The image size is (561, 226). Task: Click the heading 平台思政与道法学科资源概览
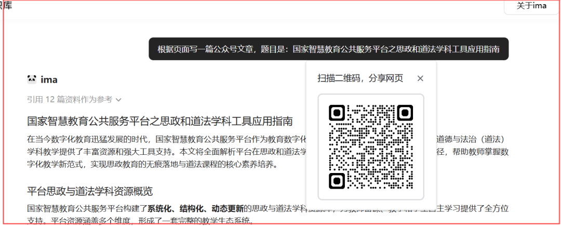pos(90,191)
